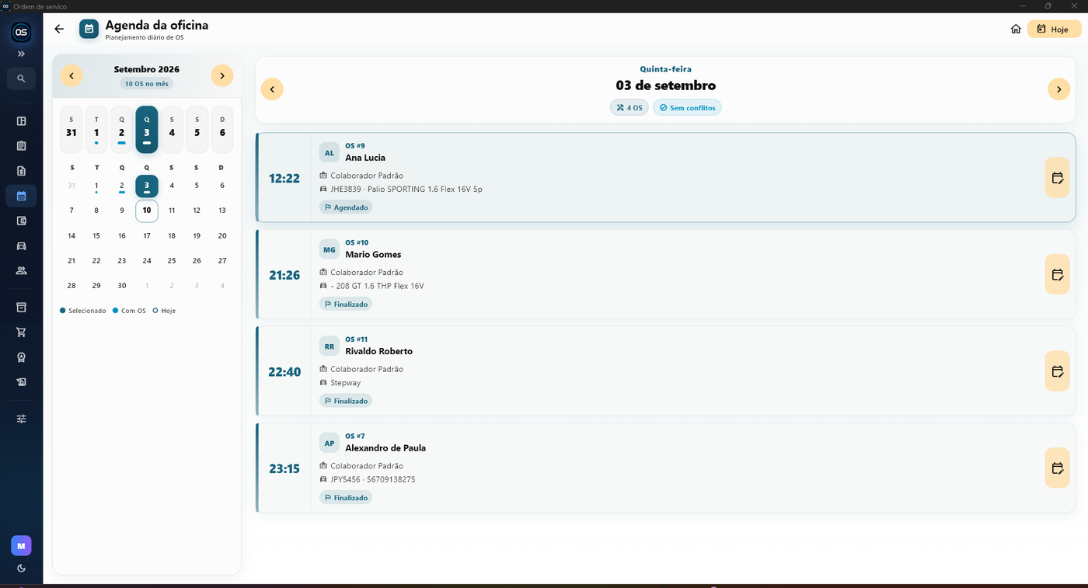The width and height of the screenshot is (1088, 588).
Task: Click the Sem conflitos badge
Action: click(687, 108)
